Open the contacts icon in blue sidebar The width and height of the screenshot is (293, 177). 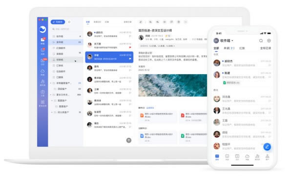coord(42,82)
